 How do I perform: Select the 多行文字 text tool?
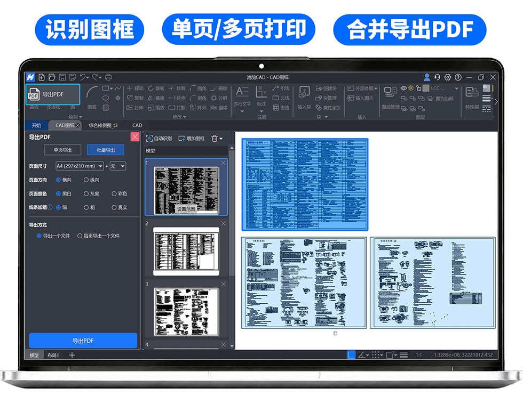click(242, 96)
